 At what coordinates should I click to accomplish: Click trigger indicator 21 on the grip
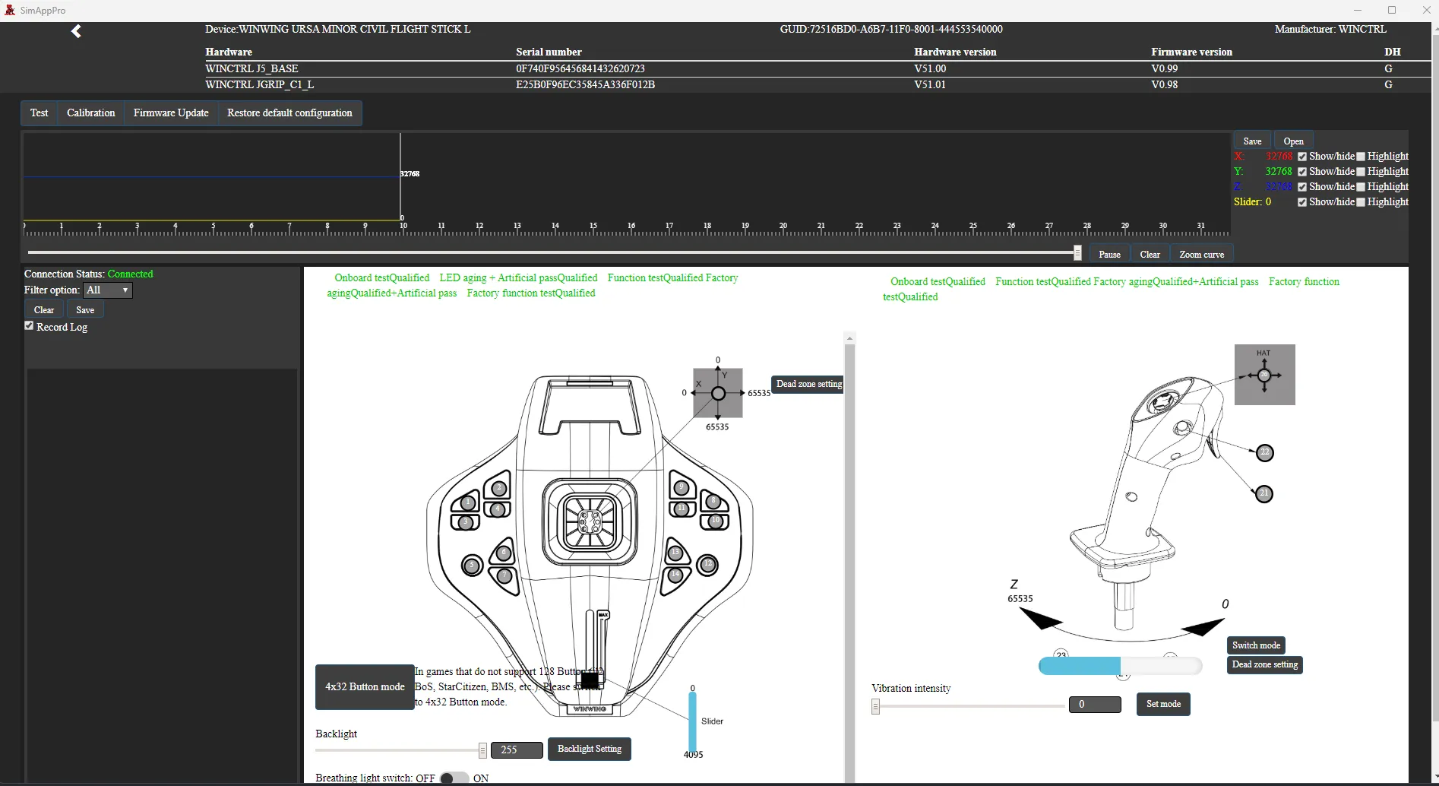[x=1264, y=494]
